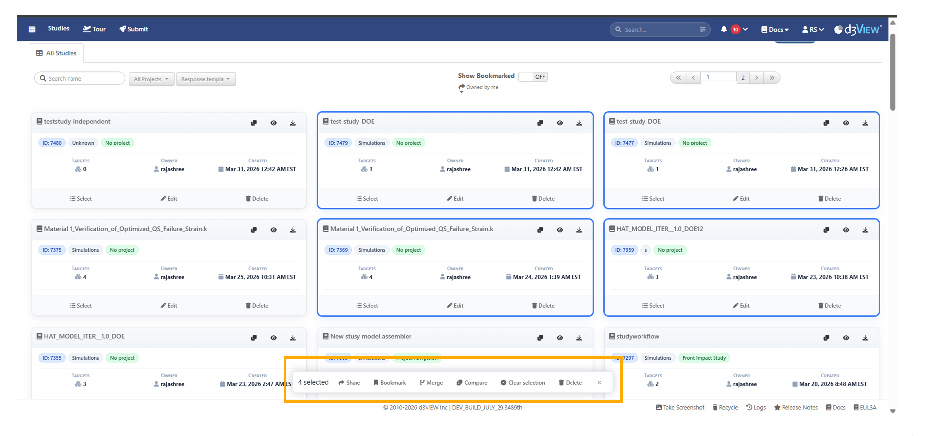
Task: Click Take Screenshot in footer
Action: point(680,408)
